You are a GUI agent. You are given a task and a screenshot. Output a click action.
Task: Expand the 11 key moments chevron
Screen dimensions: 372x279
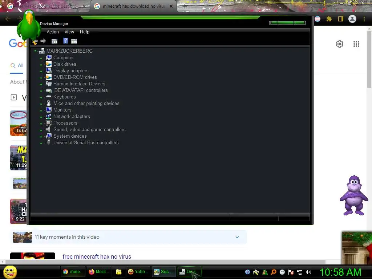(237, 237)
